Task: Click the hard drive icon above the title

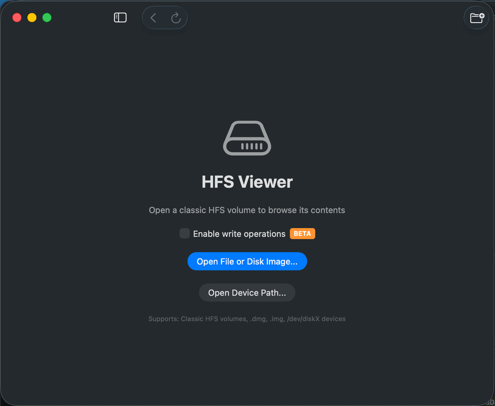Action: pyautogui.click(x=247, y=138)
